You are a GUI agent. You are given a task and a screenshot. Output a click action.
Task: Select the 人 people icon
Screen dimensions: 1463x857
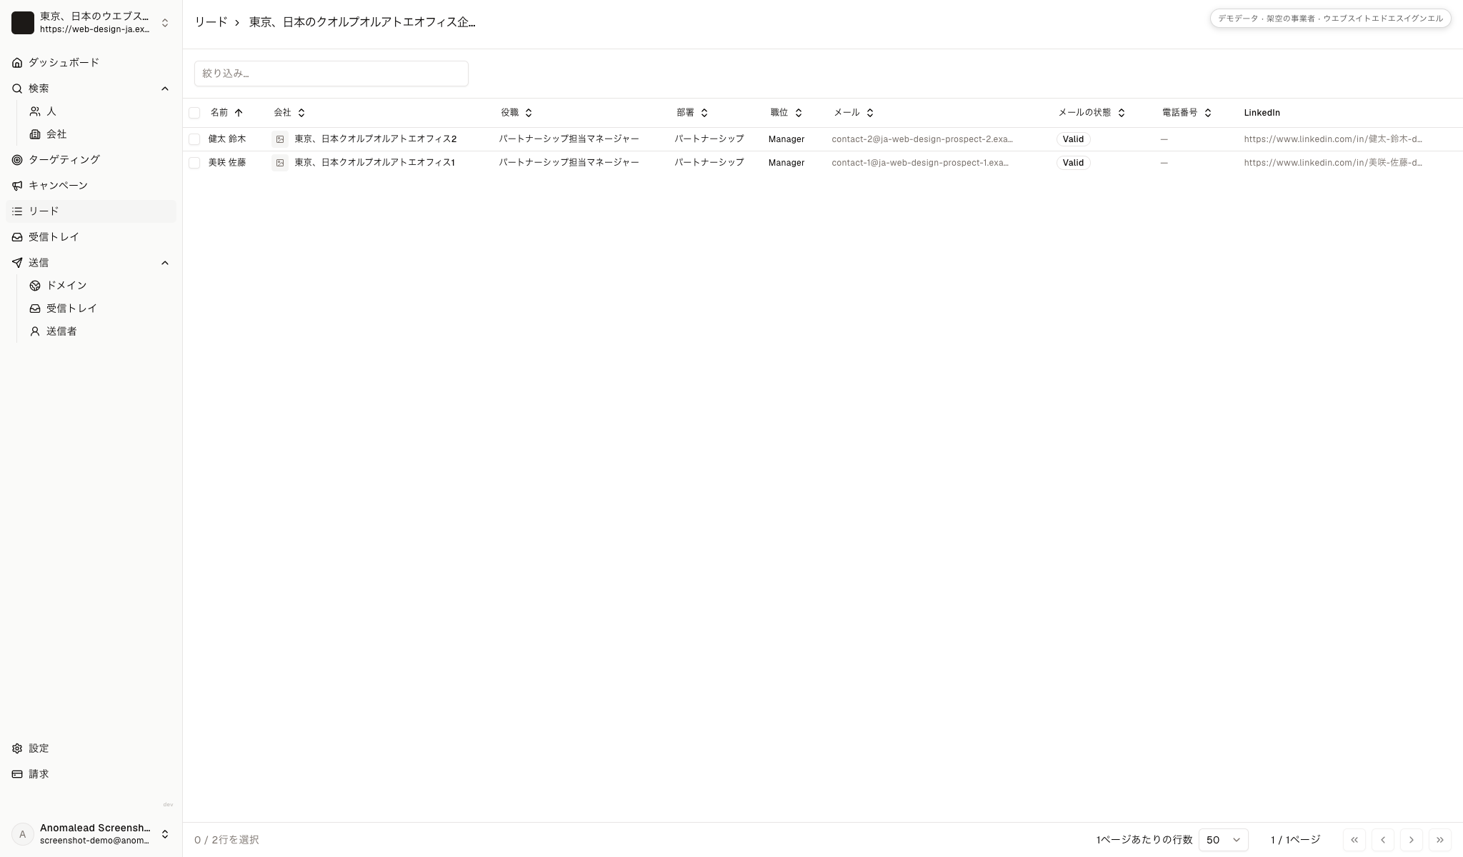click(x=35, y=111)
